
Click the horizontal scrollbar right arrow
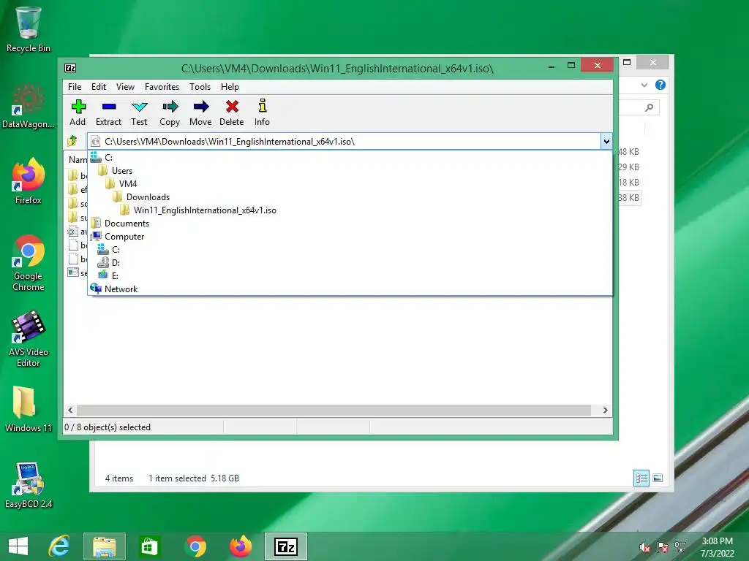point(605,411)
